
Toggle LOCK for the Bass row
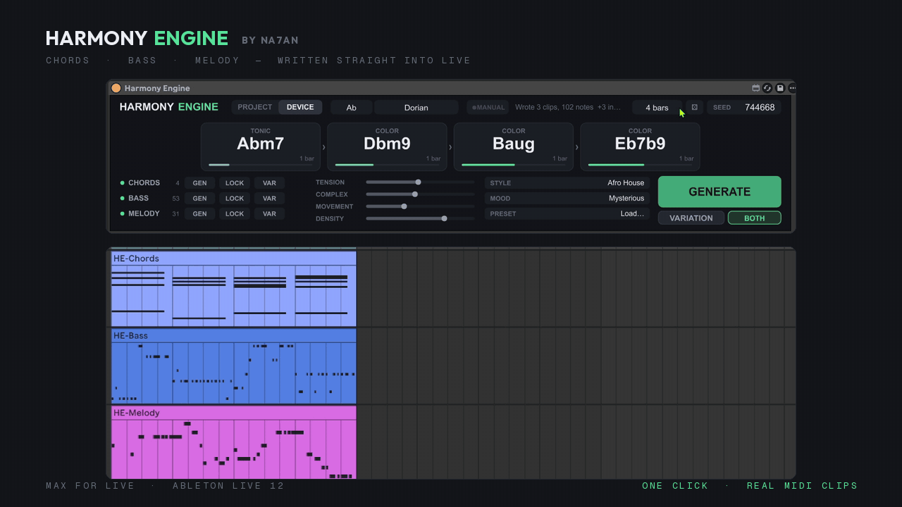pos(235,199)
